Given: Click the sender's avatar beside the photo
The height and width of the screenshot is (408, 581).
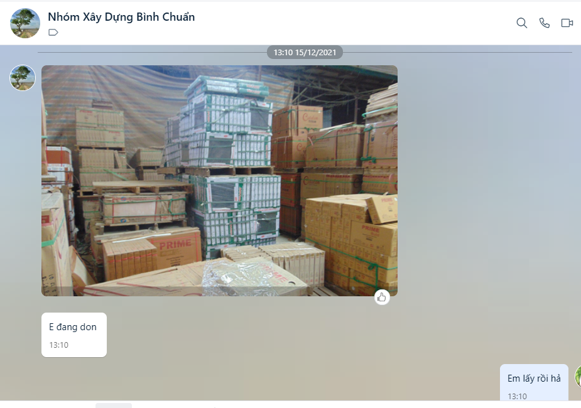Looking at the screenshot, I should pyautogui.click(x=22, y=78).
